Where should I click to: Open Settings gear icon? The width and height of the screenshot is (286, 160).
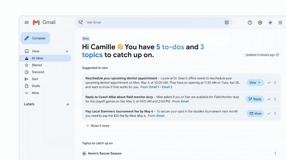tap(260, 23)
